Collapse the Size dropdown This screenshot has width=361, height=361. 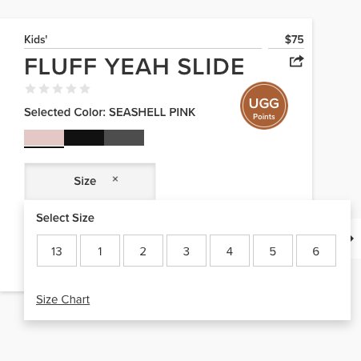coord(90,181)
